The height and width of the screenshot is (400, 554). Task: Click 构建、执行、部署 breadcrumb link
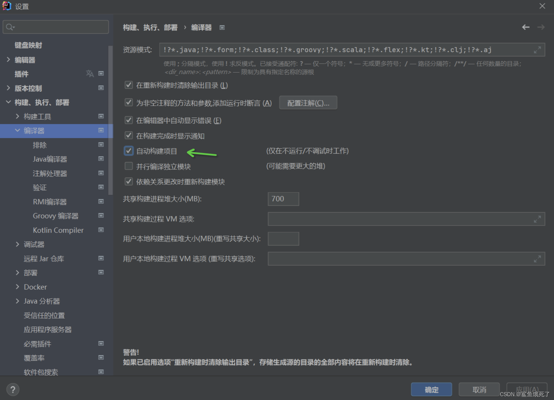[150, 27]
